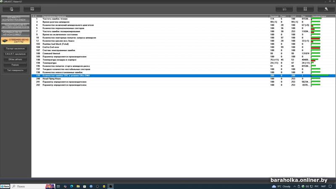Open the notification center icon
The image size is (336, 189).
click(x=330, y=186)
